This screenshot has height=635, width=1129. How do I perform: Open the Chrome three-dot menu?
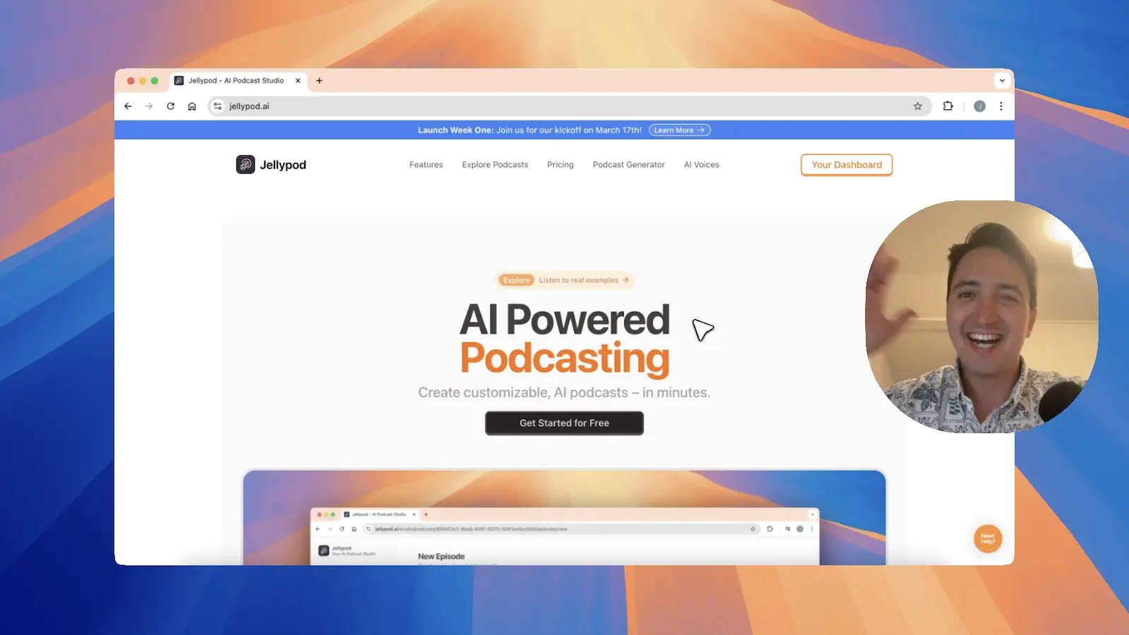(1001, 107)
